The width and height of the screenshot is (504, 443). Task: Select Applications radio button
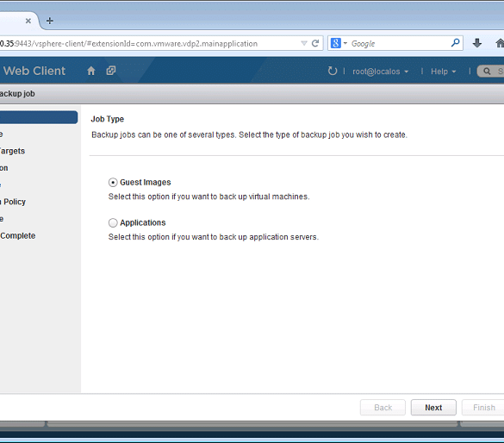113,222
